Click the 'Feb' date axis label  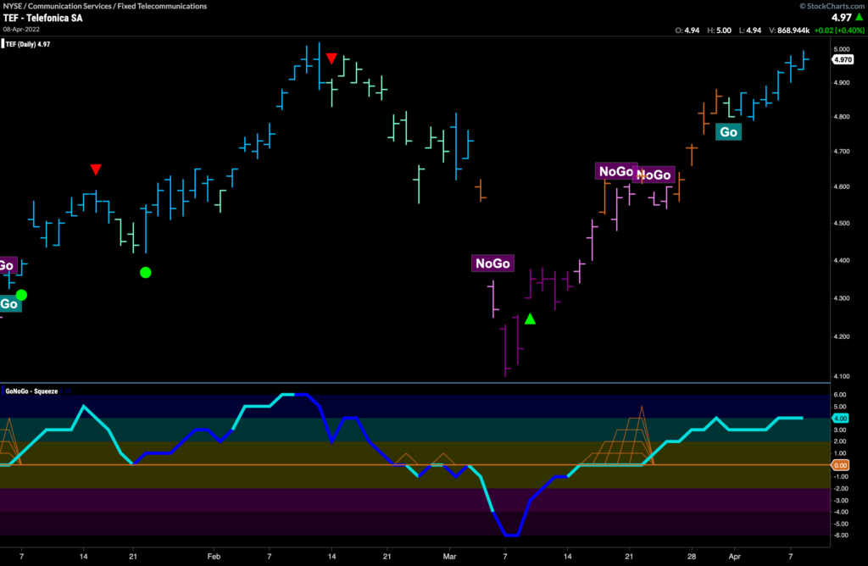214,557
